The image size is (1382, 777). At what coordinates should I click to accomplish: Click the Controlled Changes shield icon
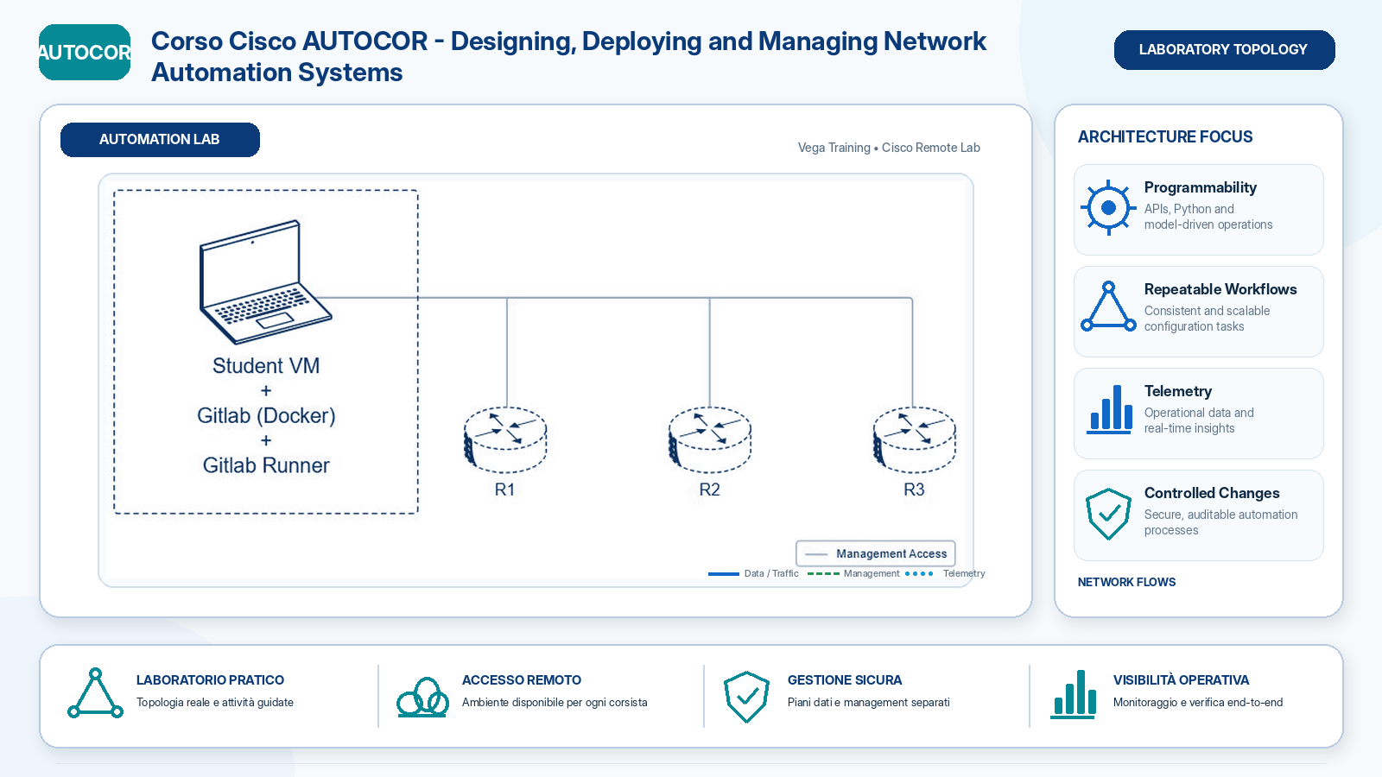click(1108, 514)
